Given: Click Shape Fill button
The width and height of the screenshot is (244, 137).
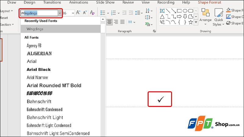Looking at the screenshot, I should tap(235, 10).
